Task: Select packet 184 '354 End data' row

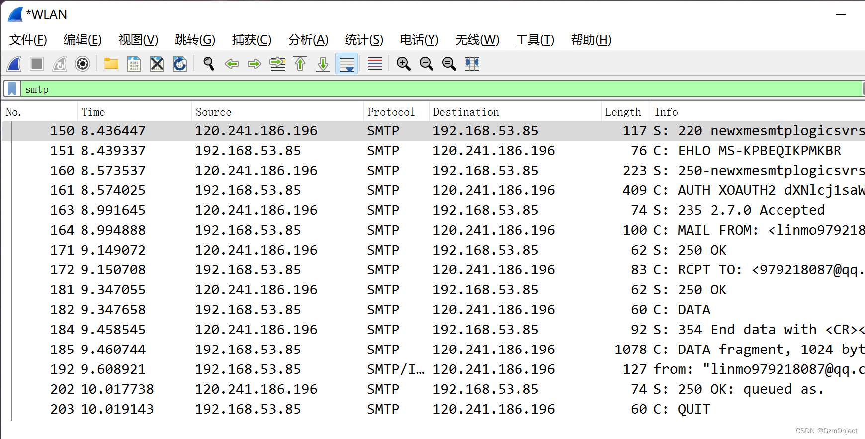Action: click(x=433, y=330)
